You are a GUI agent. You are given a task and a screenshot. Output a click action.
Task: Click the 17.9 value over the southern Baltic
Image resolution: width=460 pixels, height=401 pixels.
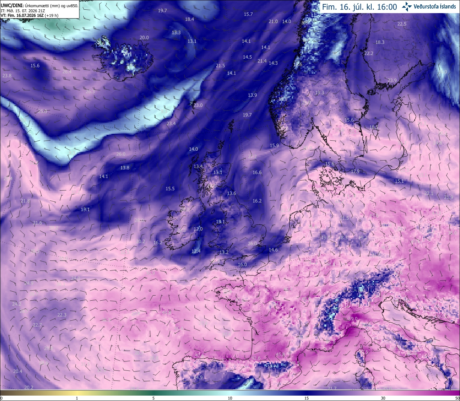(355, 172)
